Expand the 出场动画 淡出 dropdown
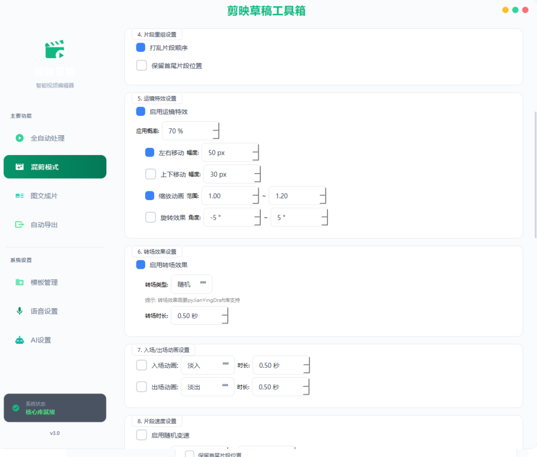This screenshot has width=537, height=457. tap(208, 387)
